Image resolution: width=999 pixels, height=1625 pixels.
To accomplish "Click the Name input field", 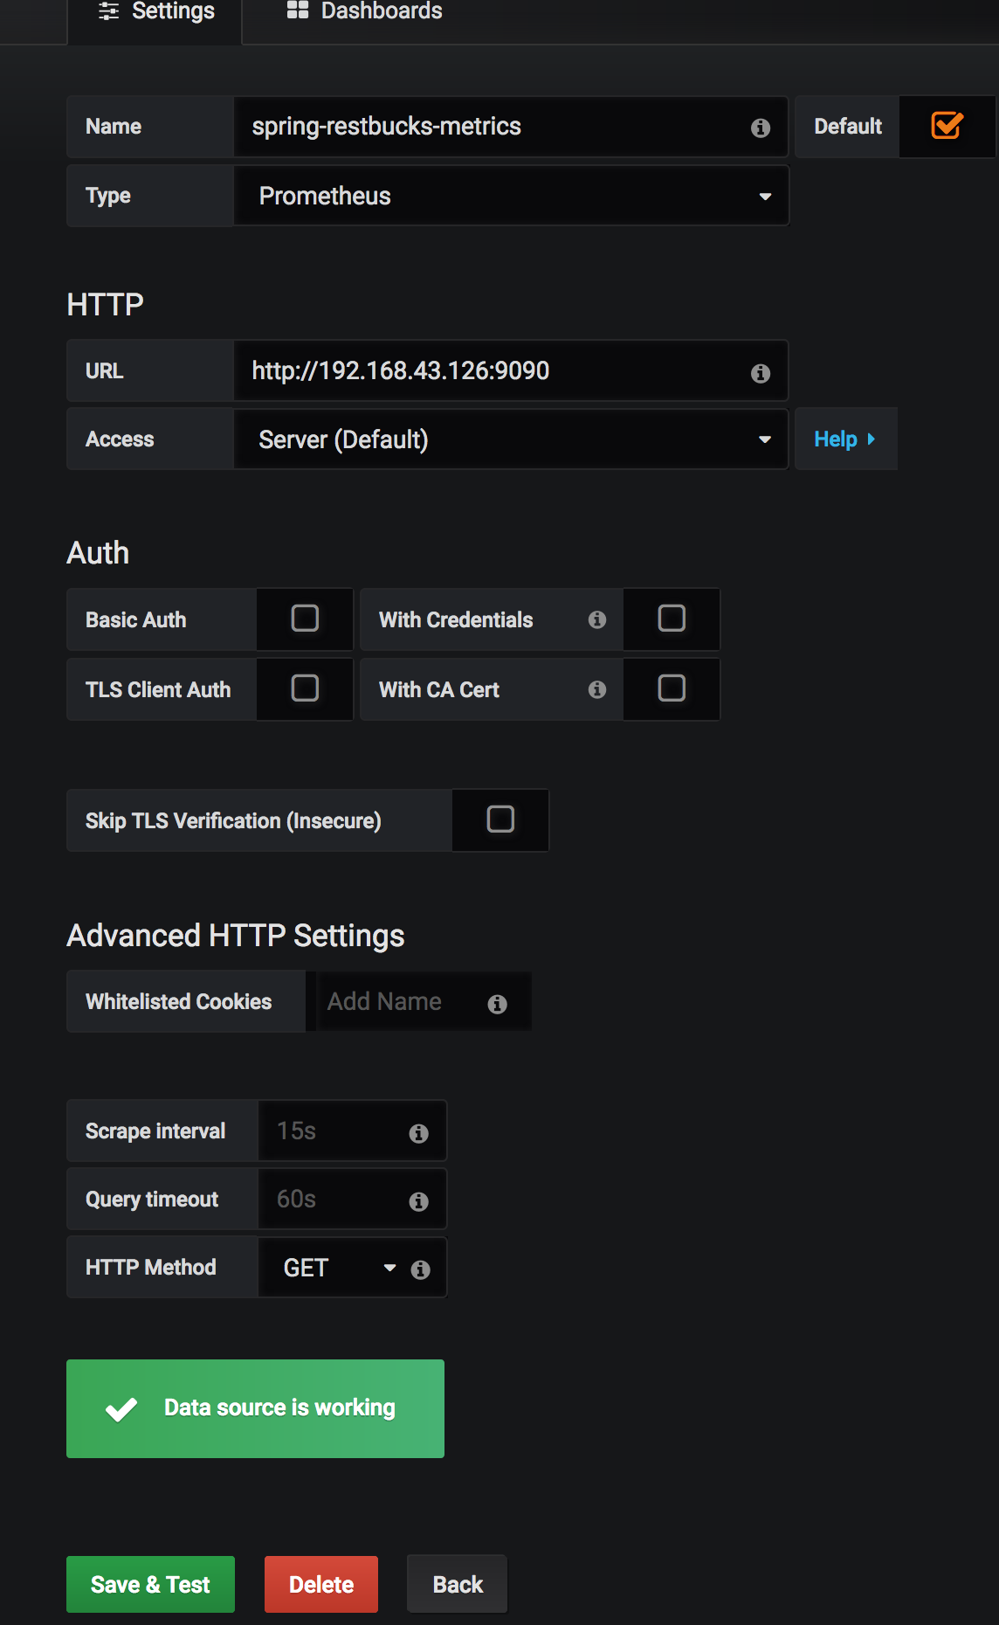I will coord(512,127).
